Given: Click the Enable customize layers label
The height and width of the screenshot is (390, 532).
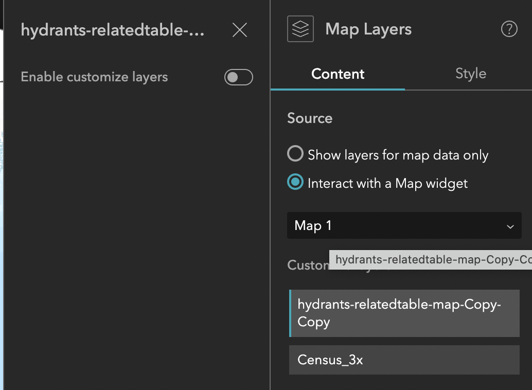Looking at the screenshot, I should click(94, 77).
